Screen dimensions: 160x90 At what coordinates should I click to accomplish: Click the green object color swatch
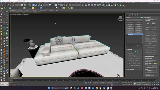pyautogui.click(x=142, y=17)
